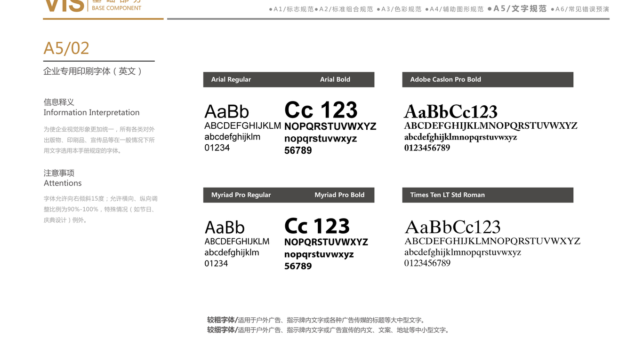This screenshot has width=643, height=361.
Task: Click the Arial Regular 01234 digits
Action: coord(217,148)
